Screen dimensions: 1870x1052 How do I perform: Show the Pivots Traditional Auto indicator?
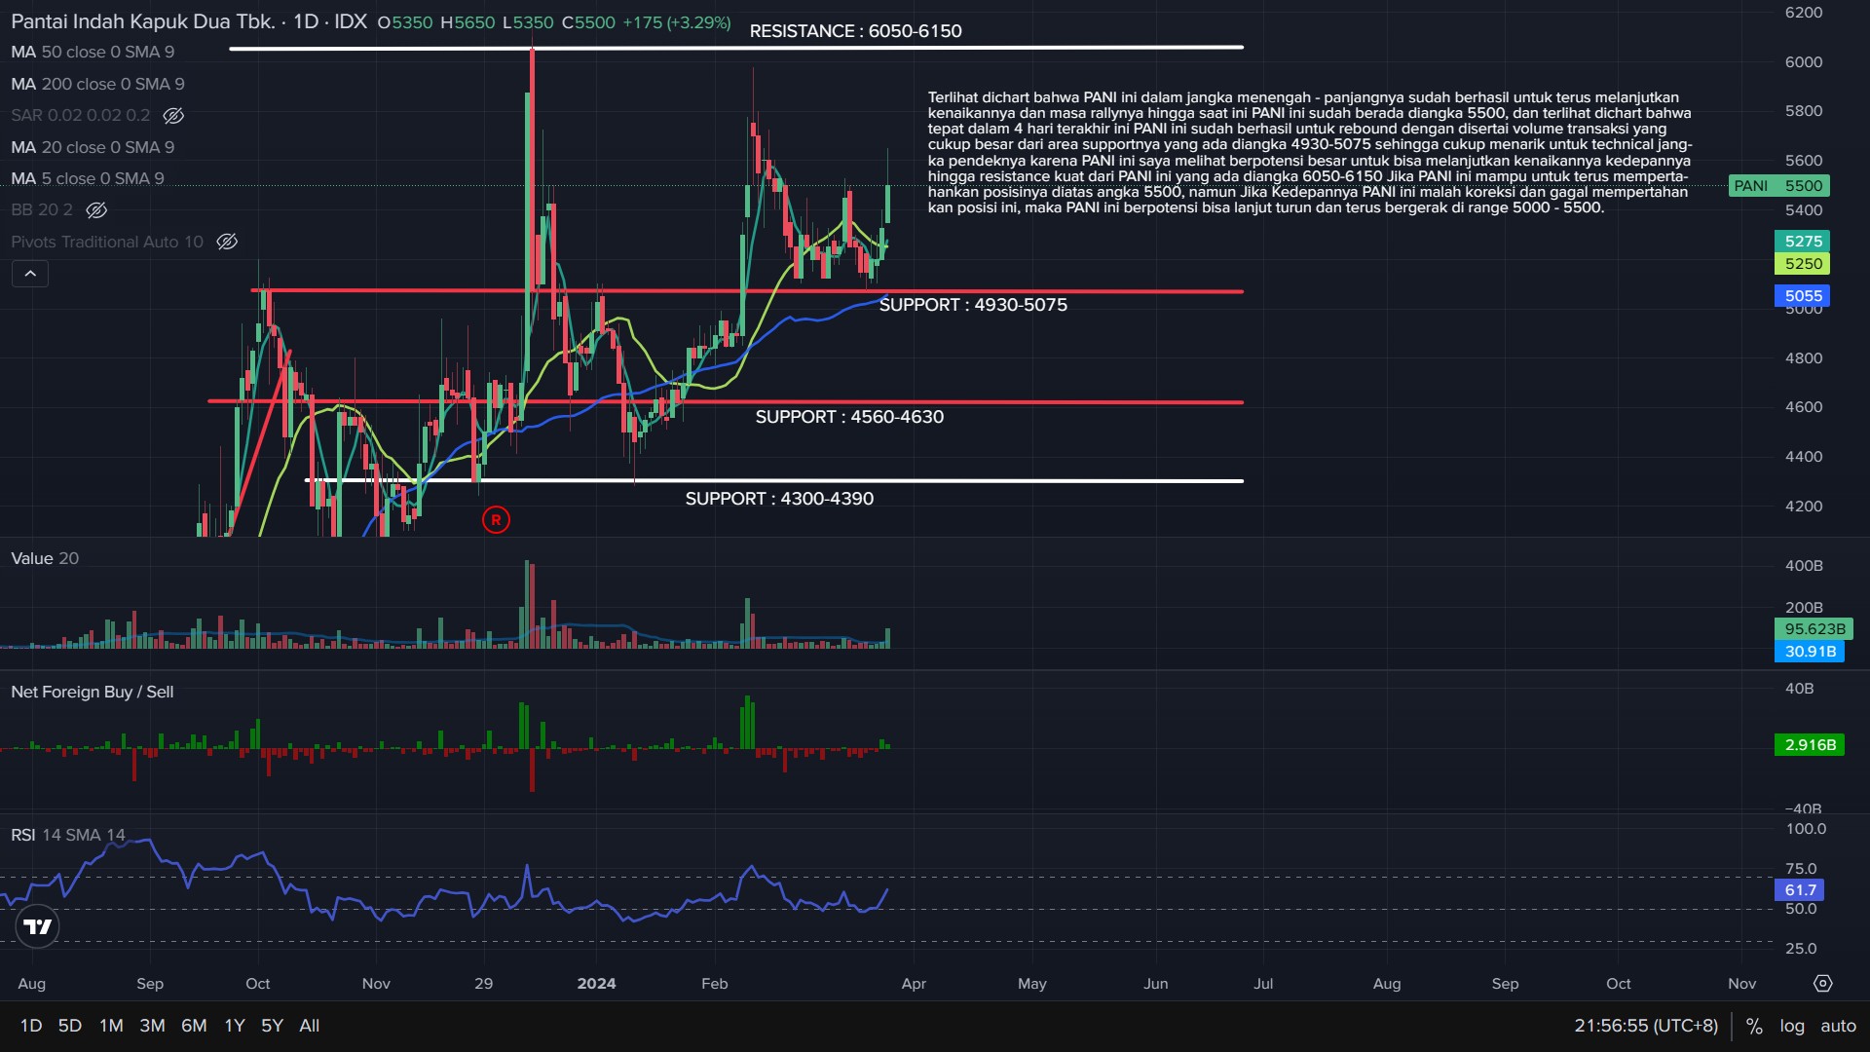[x=227, y=242]
